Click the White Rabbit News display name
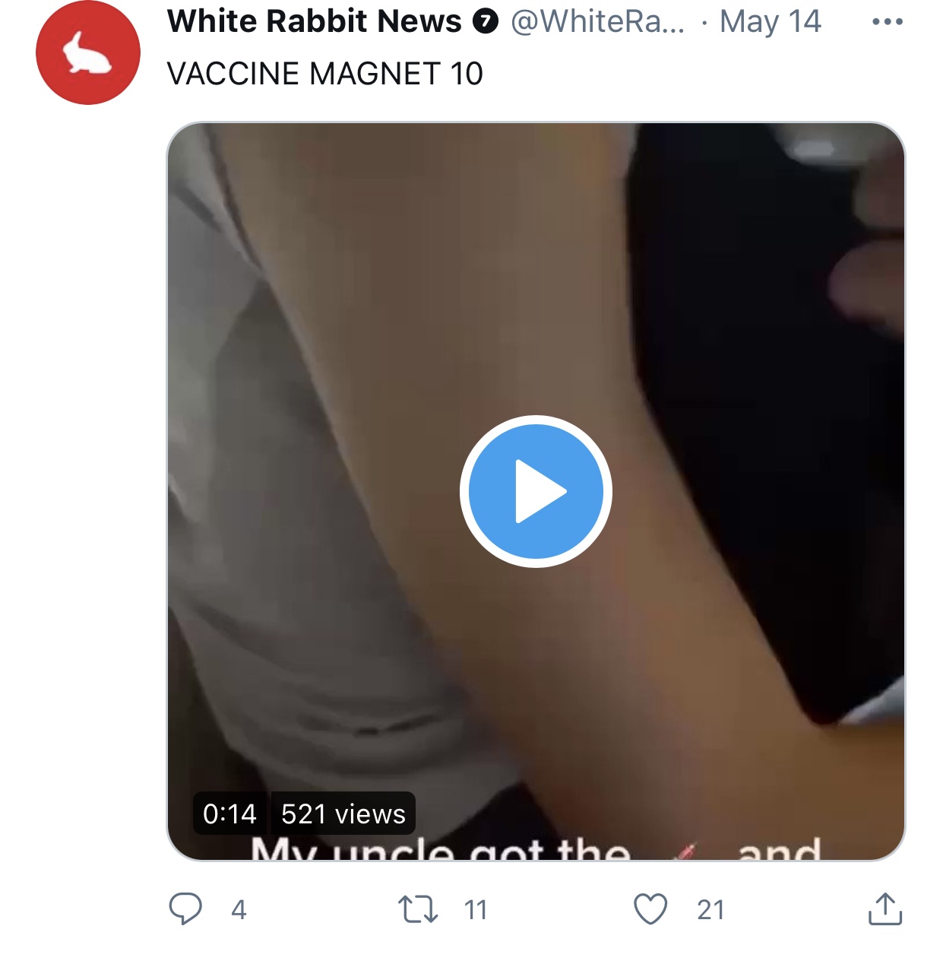 click(x=314, y=21)
